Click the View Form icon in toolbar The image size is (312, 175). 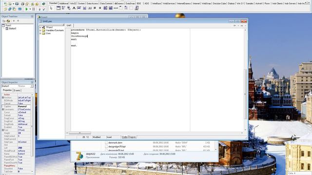click(10, 9)
